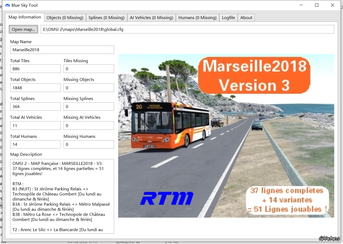The image size is (343, 244).
Task: View the Logfile tab
Action: point(228,18)
